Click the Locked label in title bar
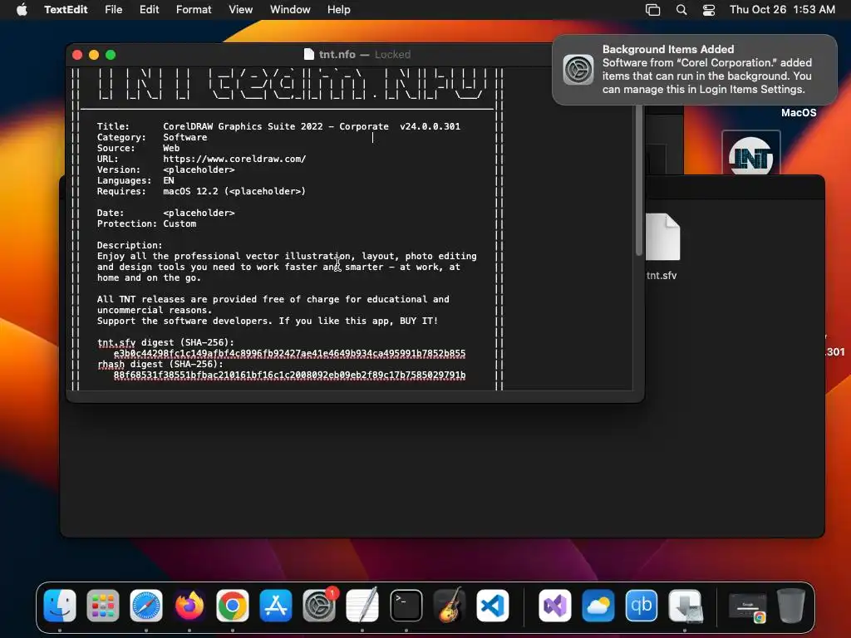 coord(392,54)
